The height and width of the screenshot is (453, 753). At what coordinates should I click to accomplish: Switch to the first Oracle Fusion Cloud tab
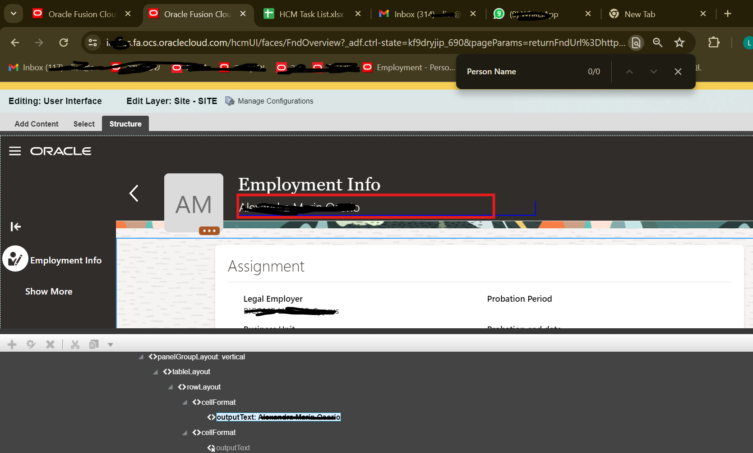click(x=81, y=14)
